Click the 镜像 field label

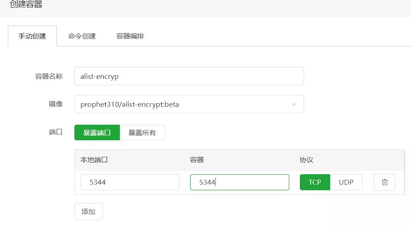point(56,104)
